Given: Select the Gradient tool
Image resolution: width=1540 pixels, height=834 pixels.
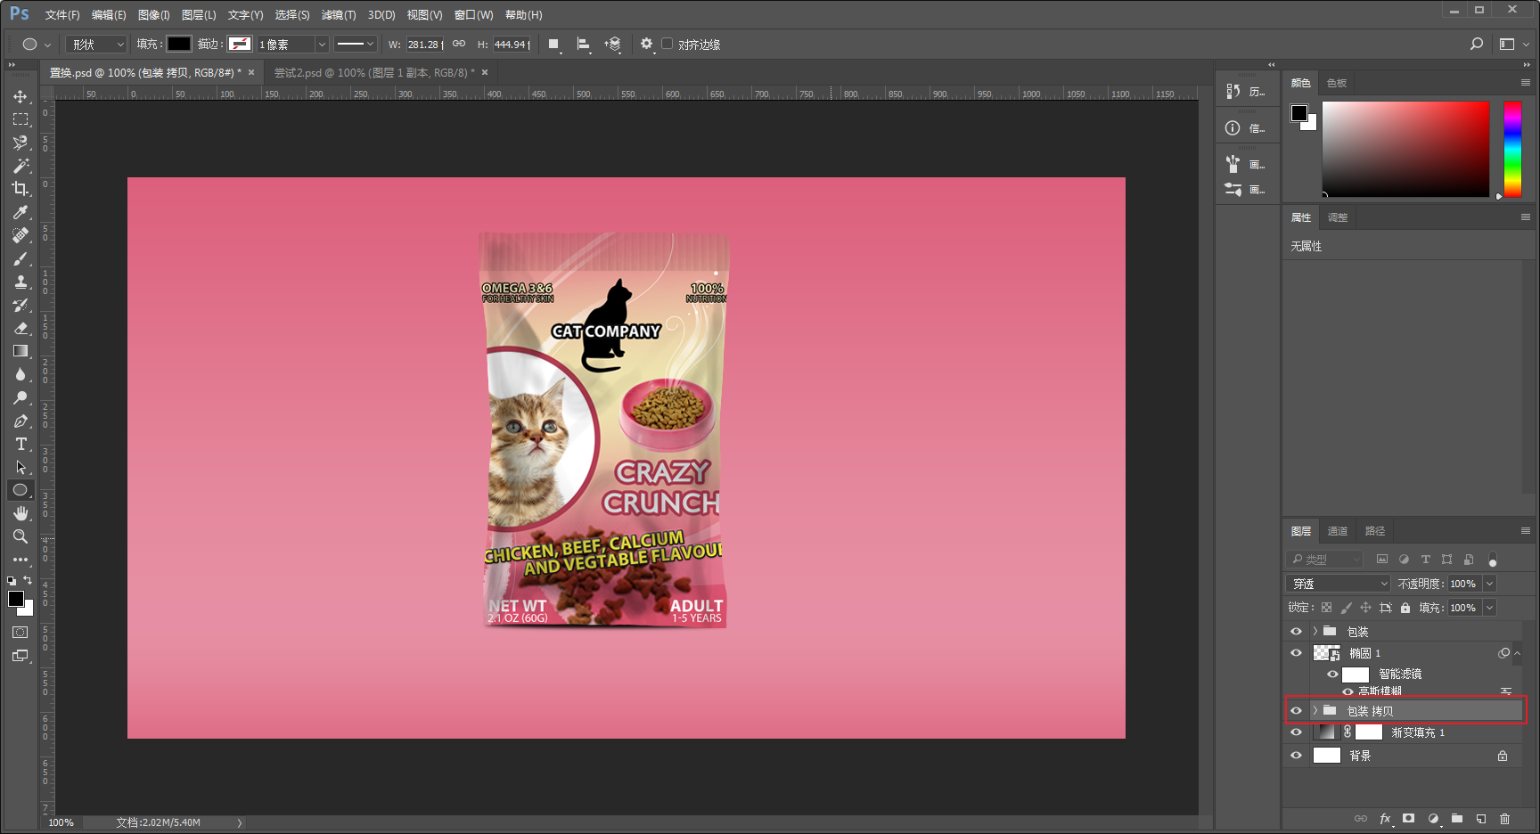Looking at the screenshot, I should coord(20,351).
